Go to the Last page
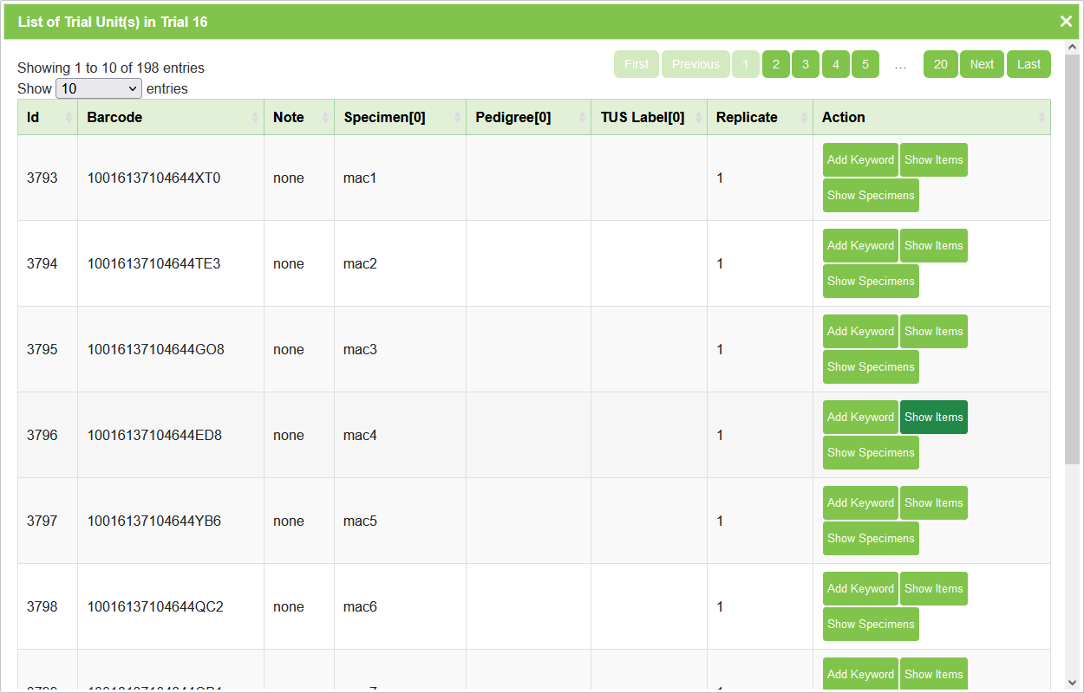Image resolution: width=1084 pixels, height=693 pixels. tap(1028, 64)
